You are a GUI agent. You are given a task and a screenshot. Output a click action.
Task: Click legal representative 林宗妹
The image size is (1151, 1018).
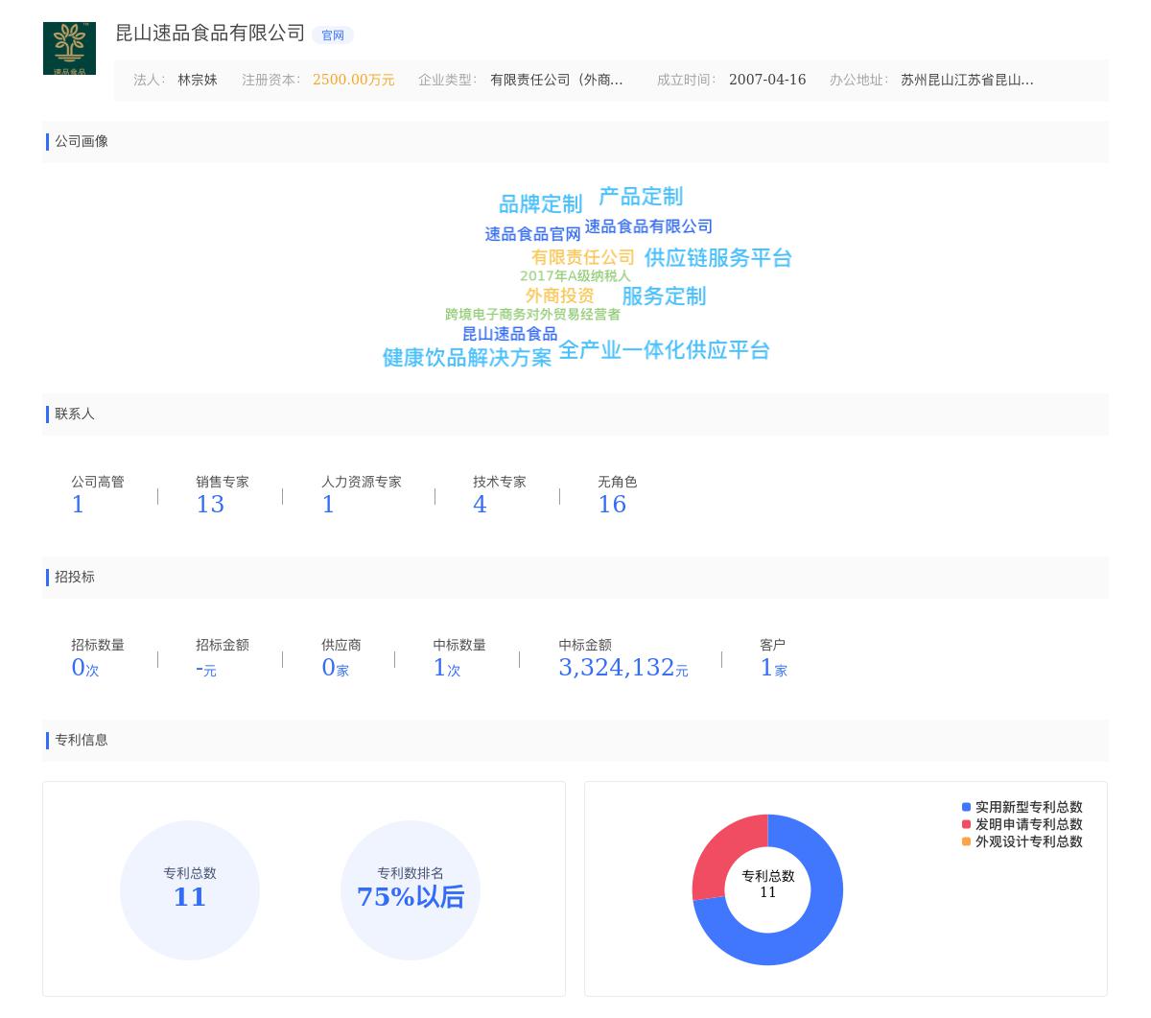coord(197,81)
